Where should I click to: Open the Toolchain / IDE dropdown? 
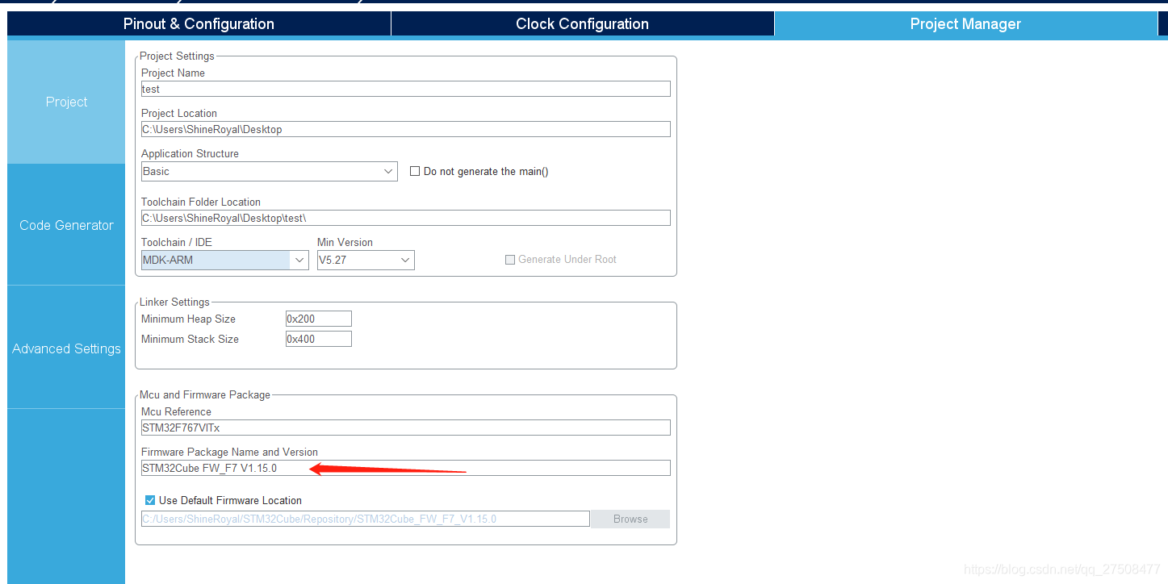(x=224, y=260)
